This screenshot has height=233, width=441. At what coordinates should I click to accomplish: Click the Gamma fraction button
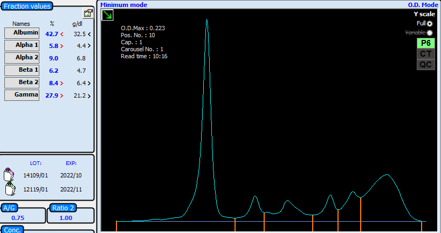pos(22,95)
